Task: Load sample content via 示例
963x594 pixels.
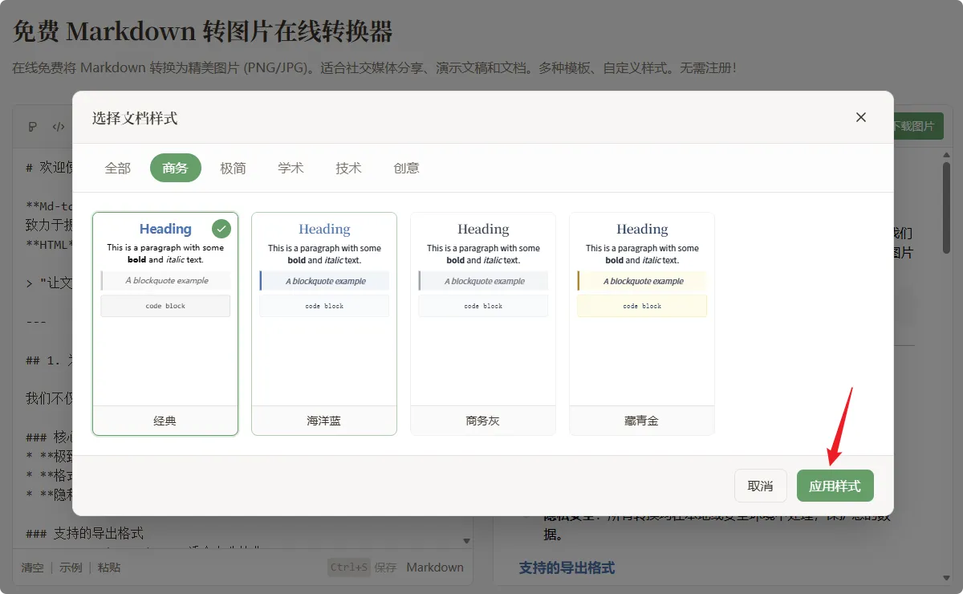Action: coord(71,567)
